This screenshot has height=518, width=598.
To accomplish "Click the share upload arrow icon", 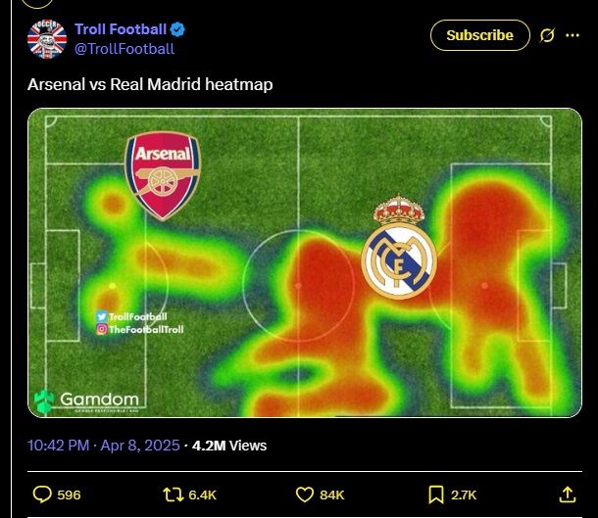I will [567, 494].
